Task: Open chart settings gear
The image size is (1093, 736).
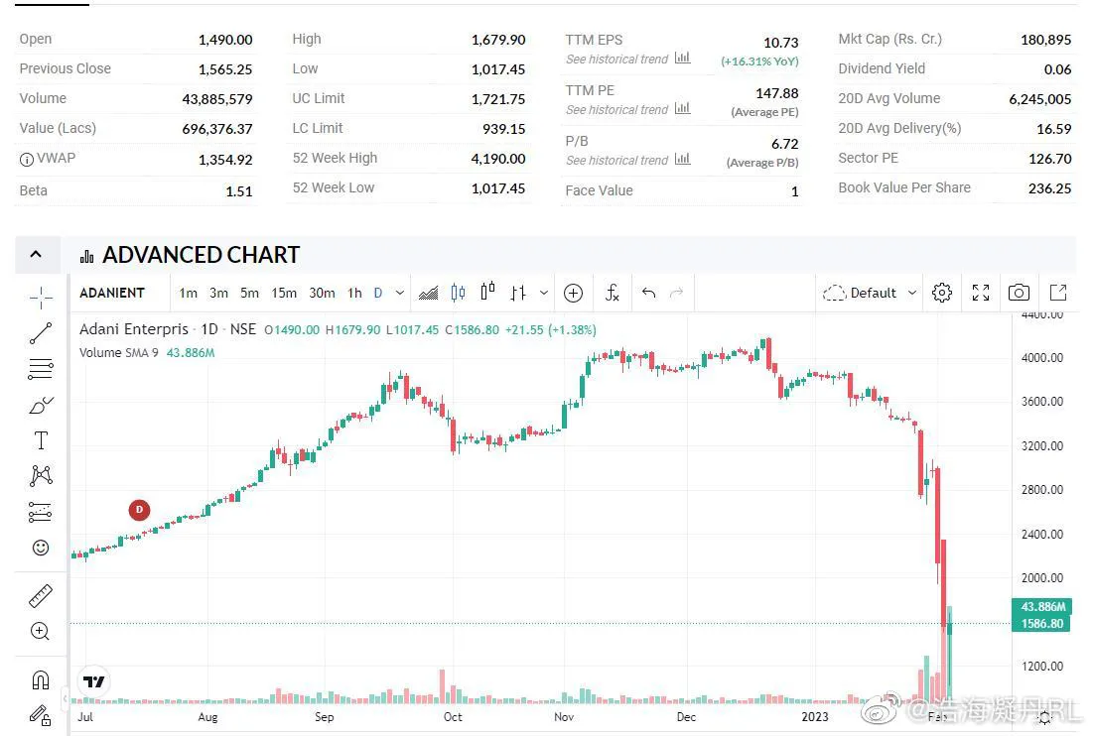Action: [942, 293]
